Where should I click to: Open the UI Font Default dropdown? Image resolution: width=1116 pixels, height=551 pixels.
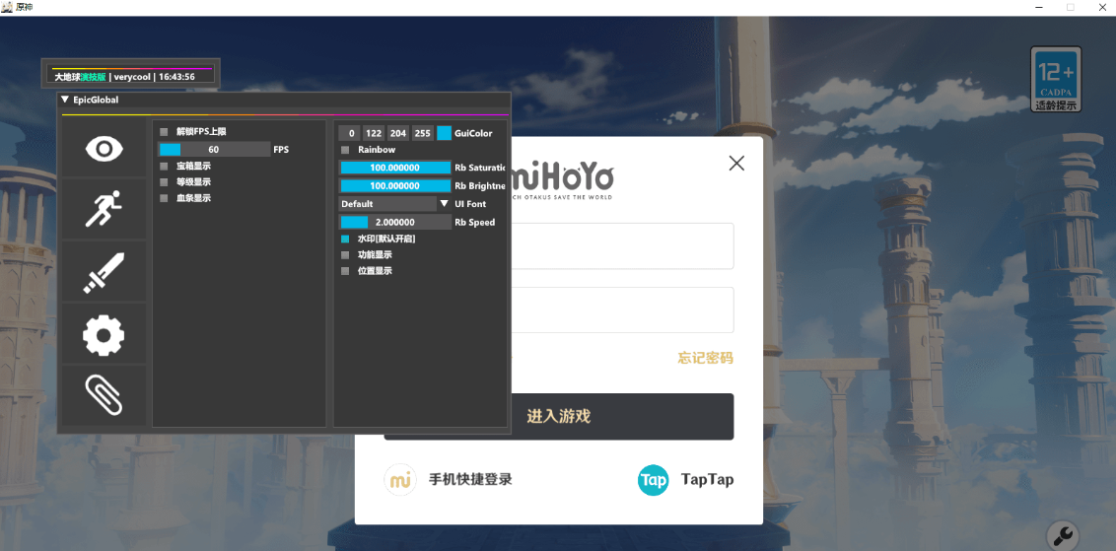(394, 204)
